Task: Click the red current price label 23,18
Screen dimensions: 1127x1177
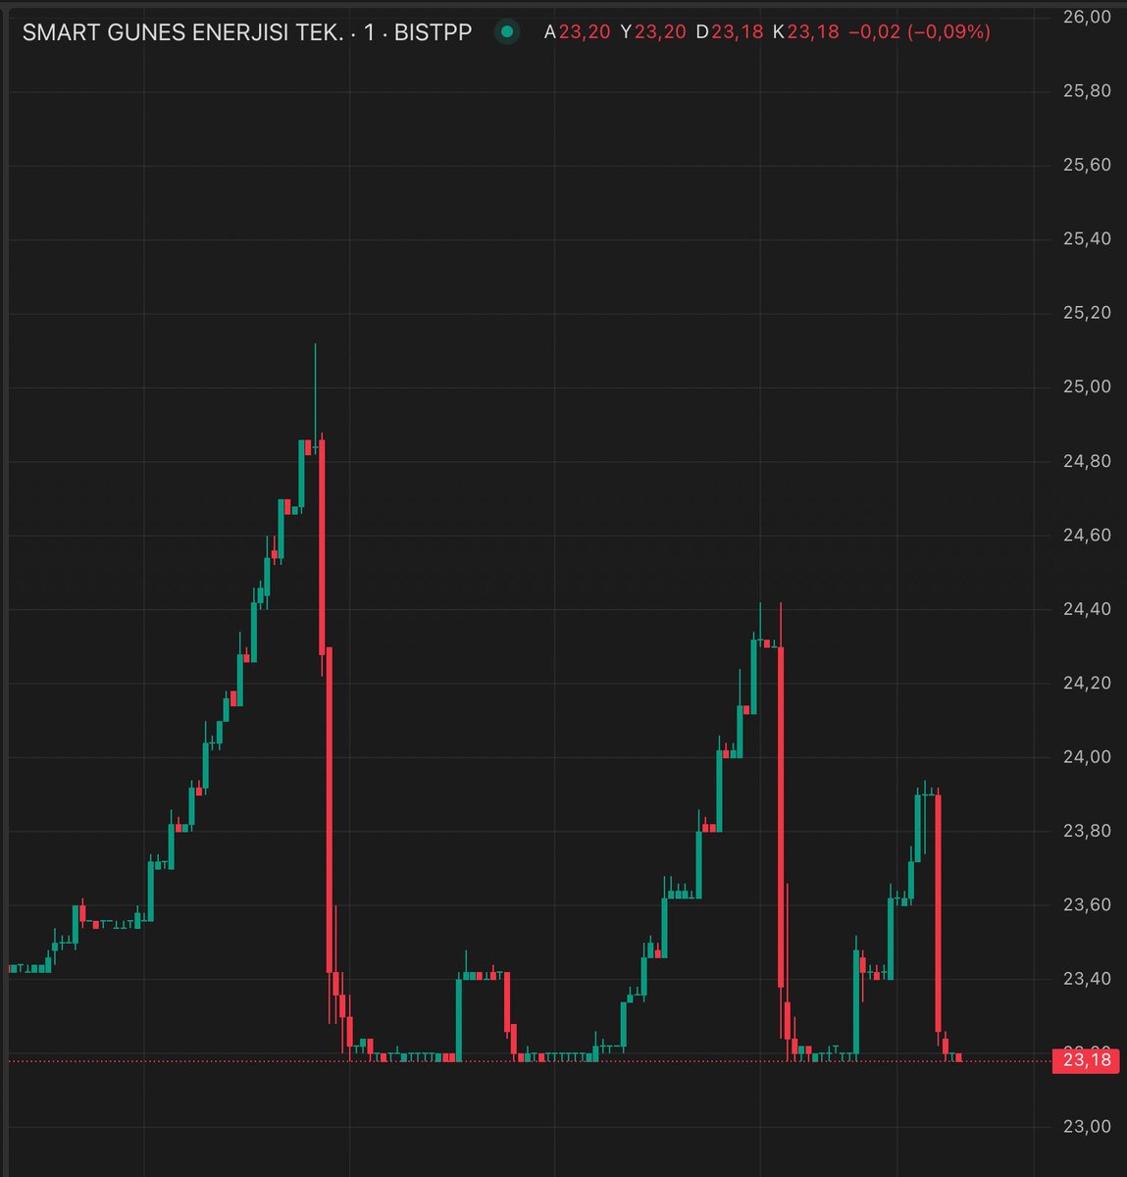Action: tap(1086, 1060)
